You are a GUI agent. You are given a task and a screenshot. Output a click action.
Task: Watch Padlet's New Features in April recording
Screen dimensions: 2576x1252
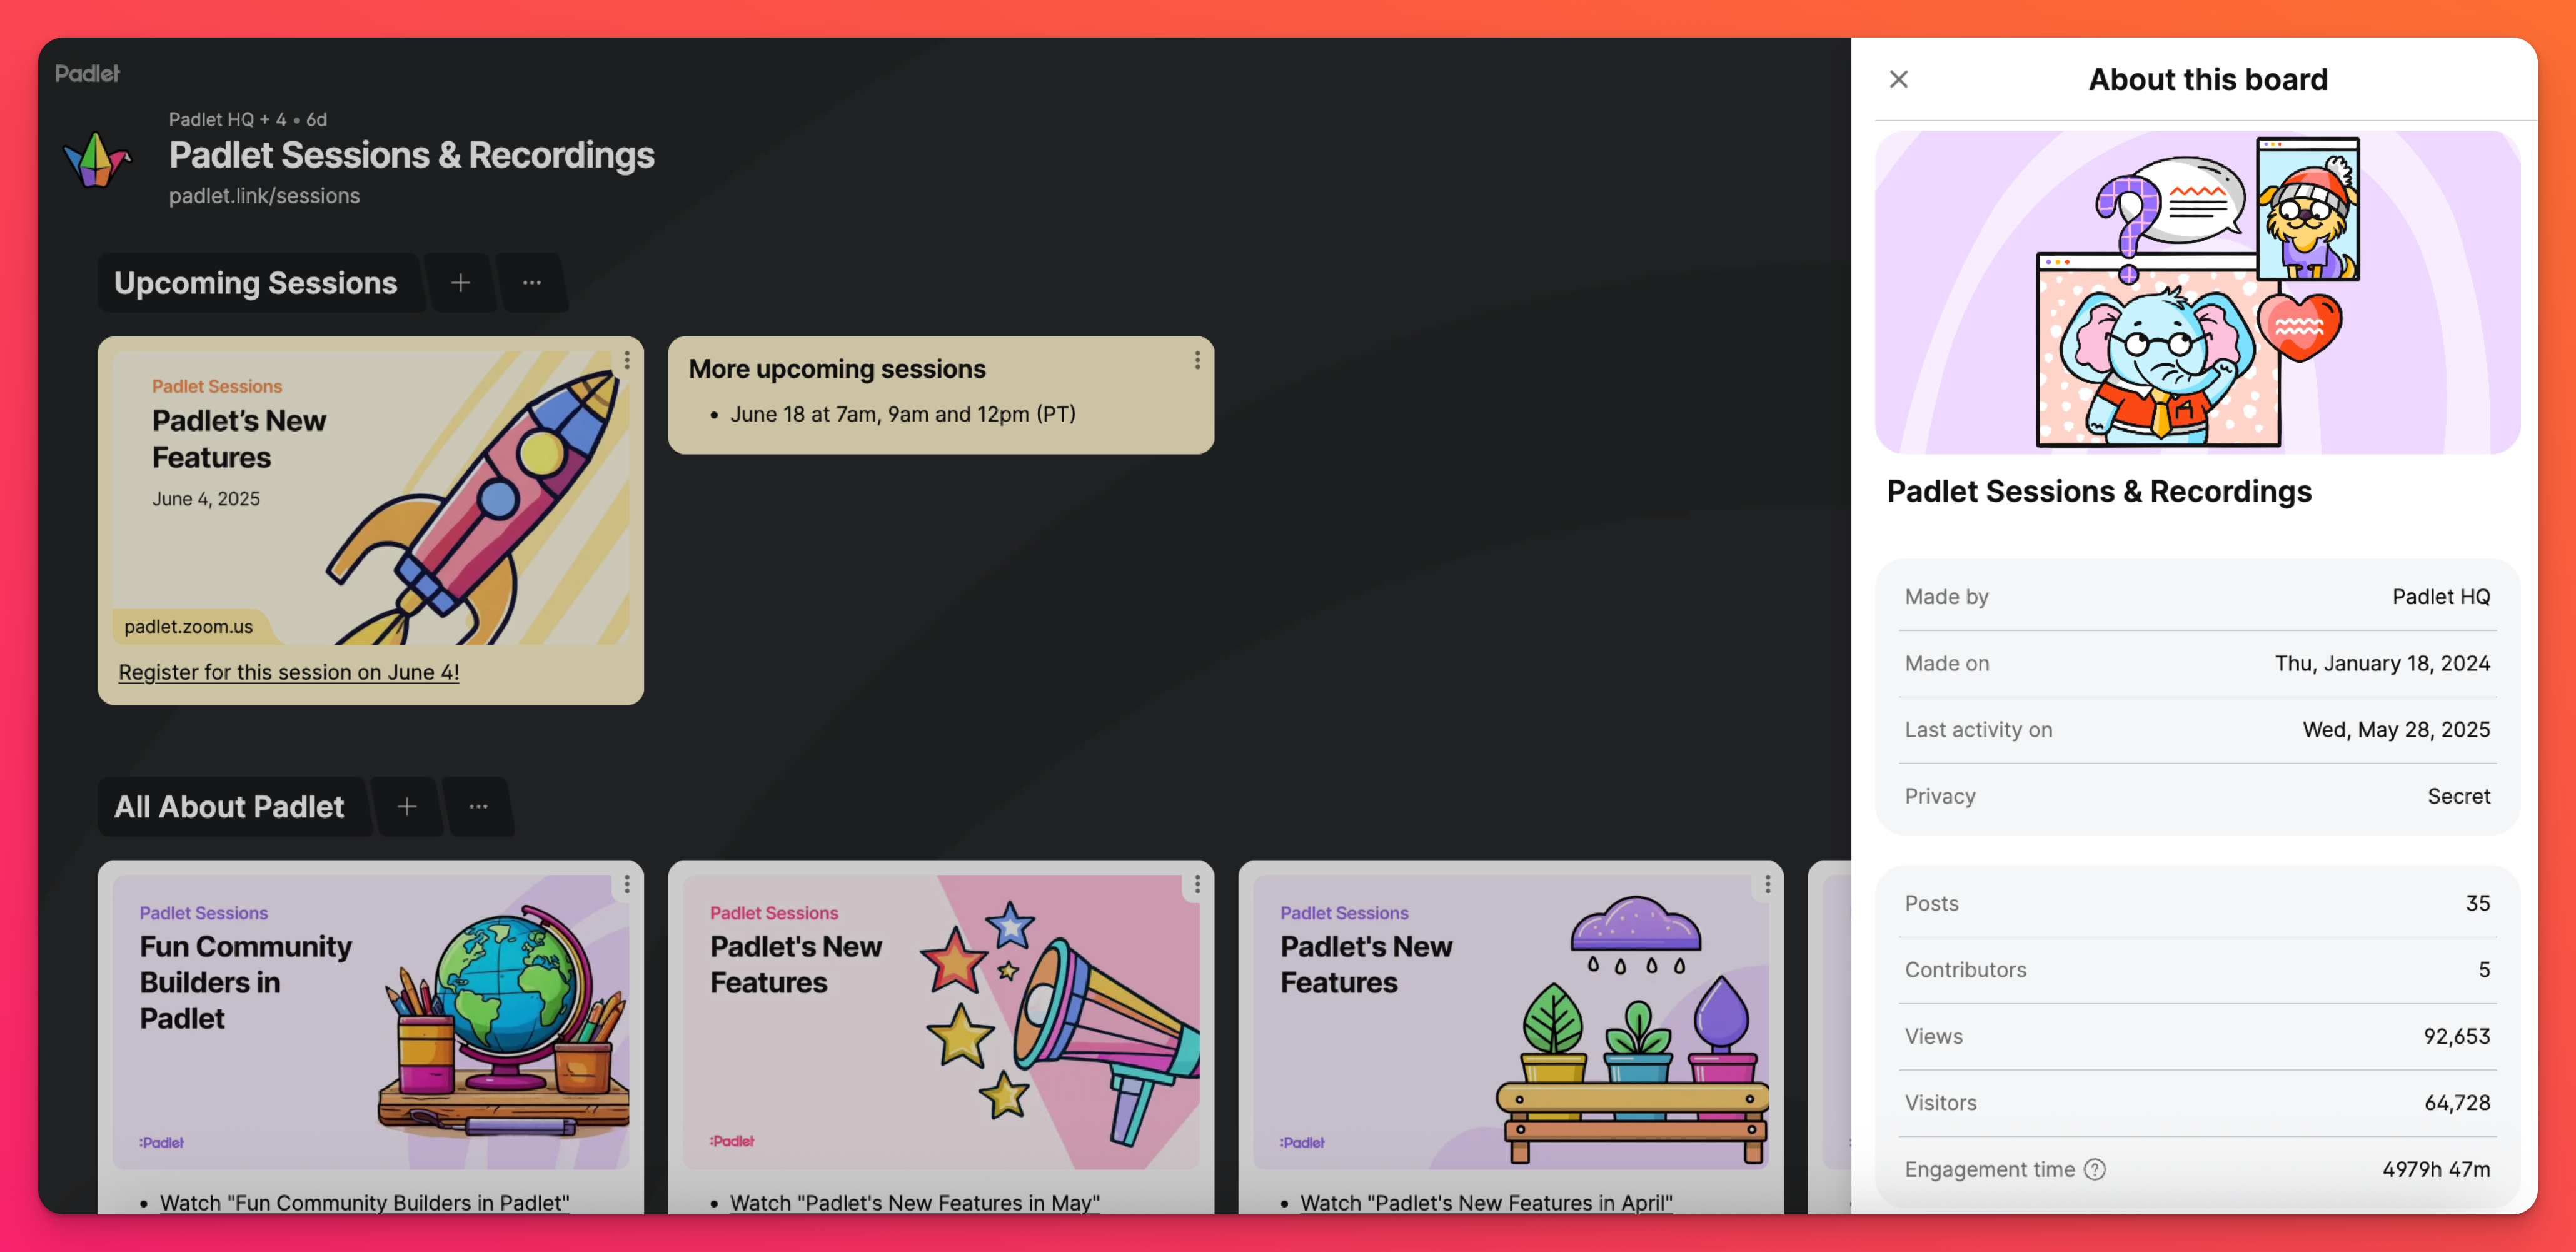(x=1485, y=1202)
